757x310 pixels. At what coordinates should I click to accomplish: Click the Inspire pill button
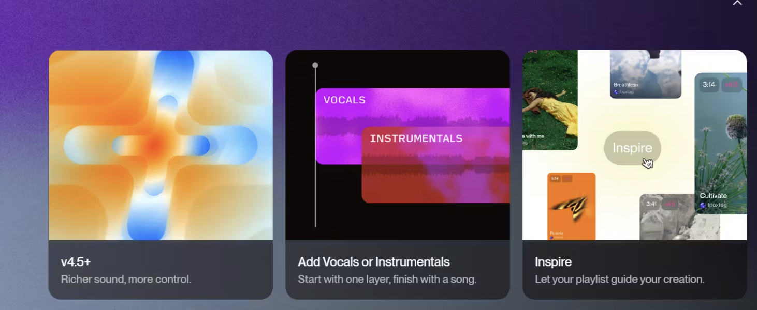click(x=632, y=148)
